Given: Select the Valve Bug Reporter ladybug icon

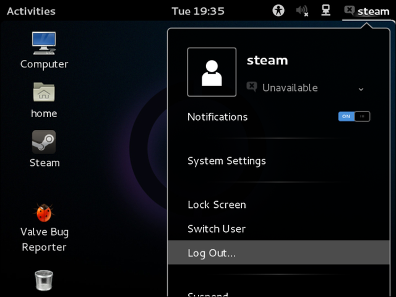Looking at the screenshot, I should click(44, 213).
